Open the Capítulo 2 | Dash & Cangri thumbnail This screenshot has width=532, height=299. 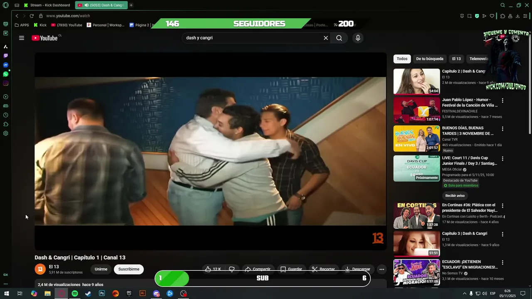point(416,82)
